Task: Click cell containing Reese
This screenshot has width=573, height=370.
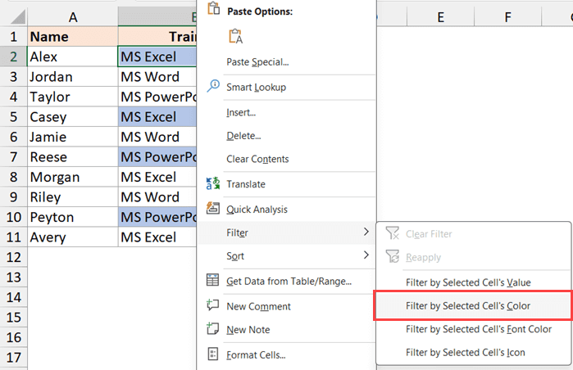Action: [73, 157]
